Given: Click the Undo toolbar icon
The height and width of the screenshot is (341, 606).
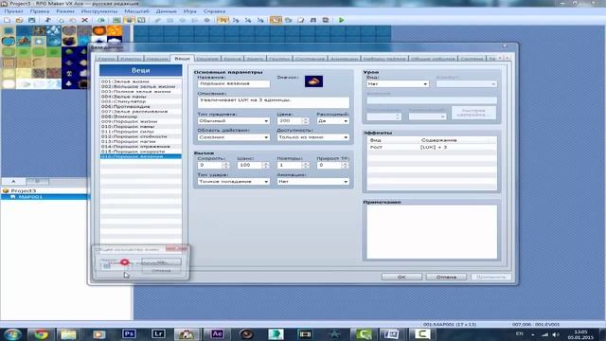Looking at the screenshot, I should pyautogui.click(x=101, y=20).
